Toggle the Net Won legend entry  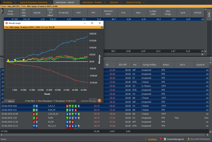[x=30, y=101]
